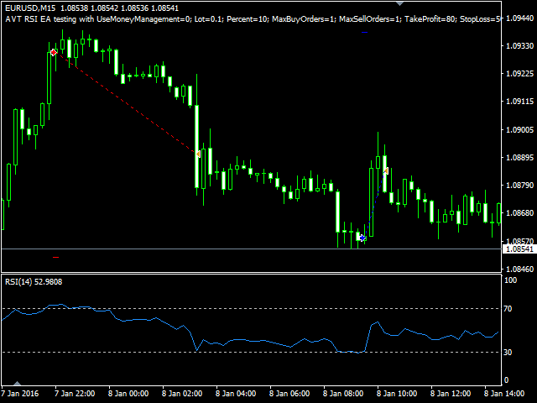Click the RSI scale 100 label
This screenshot has height=403, width=537.
click(511, 280)
